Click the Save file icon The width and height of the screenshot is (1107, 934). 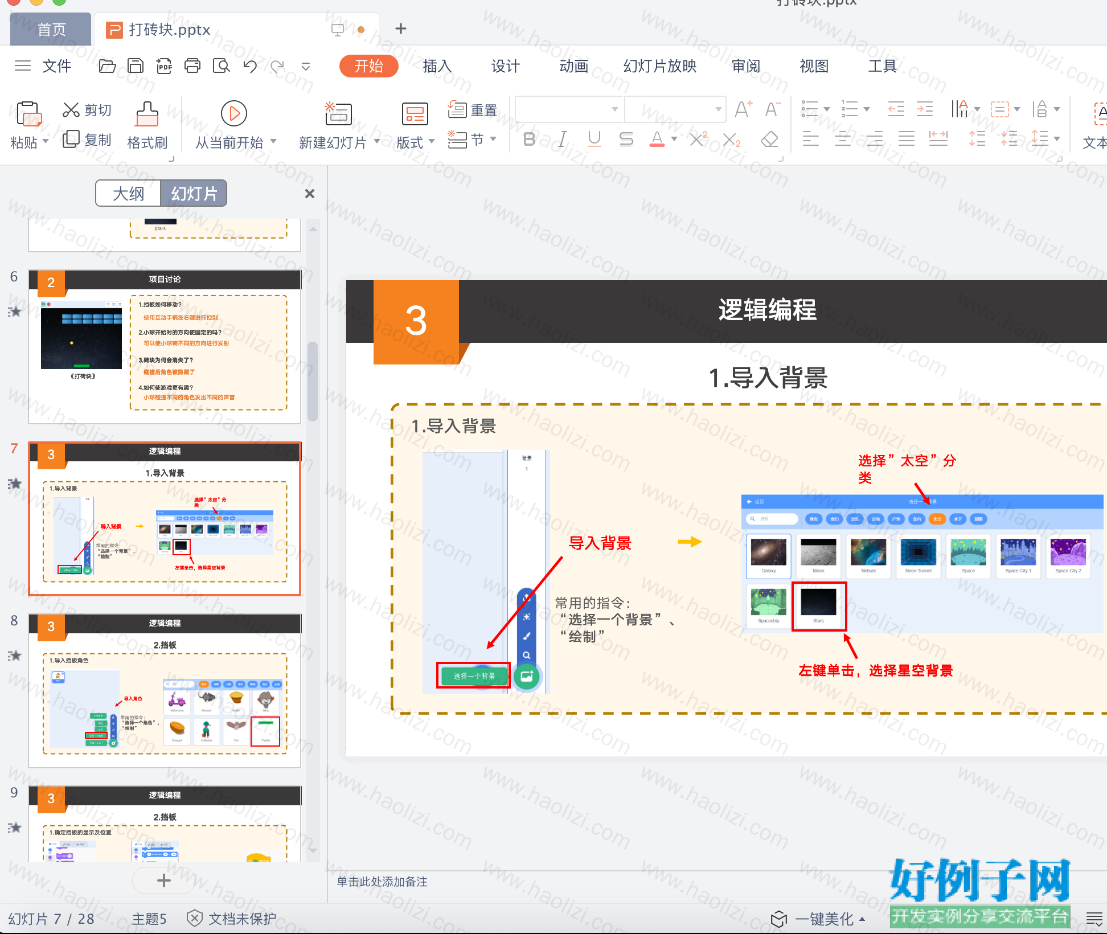[136, 66]
